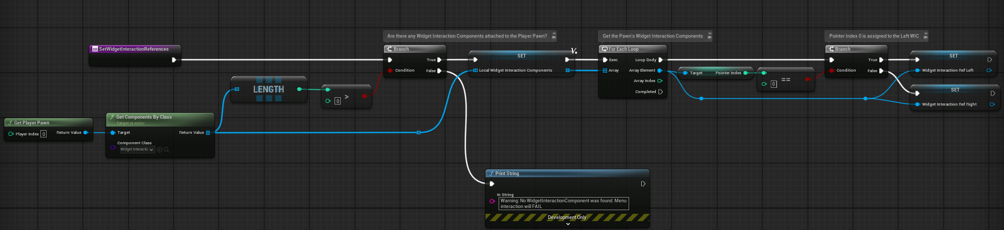Click 'Are there any Widget Interaction Components' comment text
The width and height of the screenshot is (1004, 230).
tap(467, 36)
